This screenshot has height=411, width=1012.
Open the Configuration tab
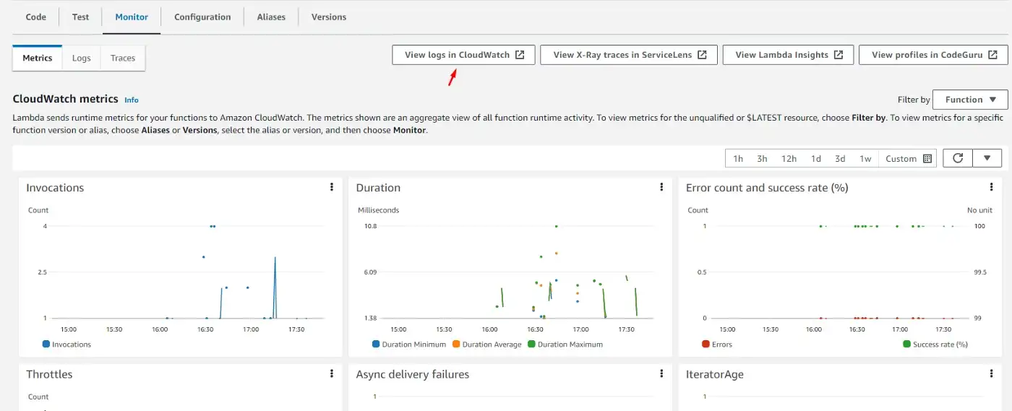click(202, 17)
